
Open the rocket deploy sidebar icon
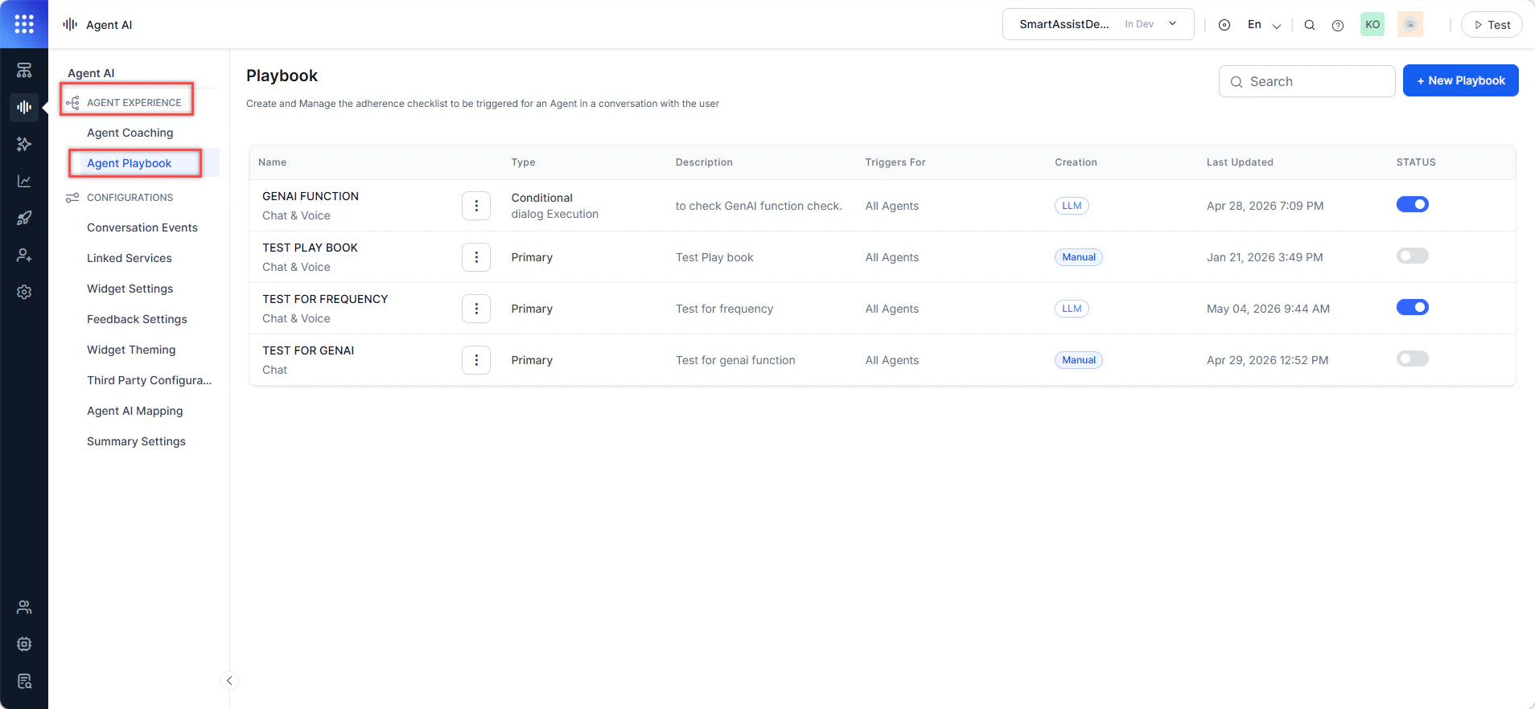coord(24,218)
